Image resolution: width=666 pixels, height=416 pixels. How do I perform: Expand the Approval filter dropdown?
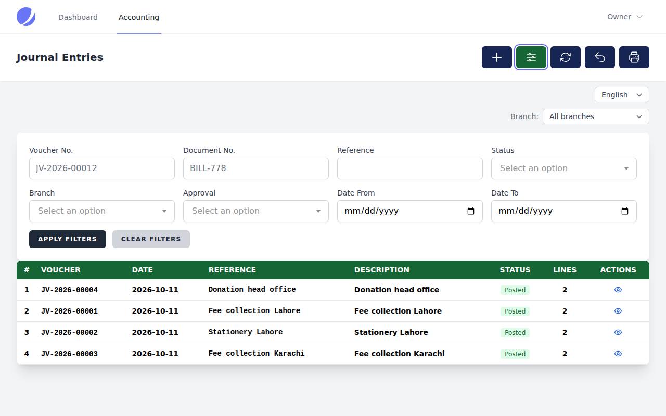click(256, 211)
